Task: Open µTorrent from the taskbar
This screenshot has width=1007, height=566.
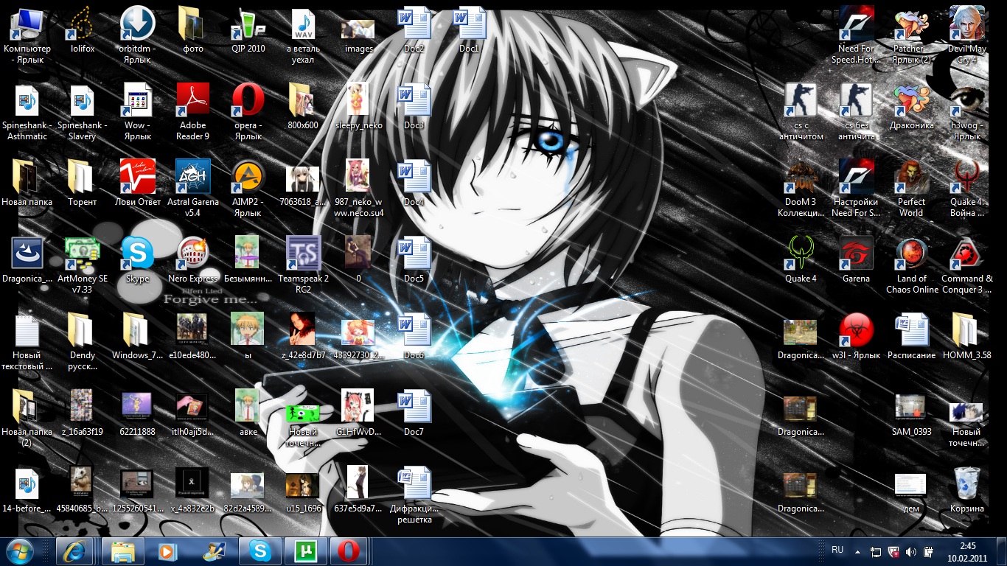Action: [305, 551]
